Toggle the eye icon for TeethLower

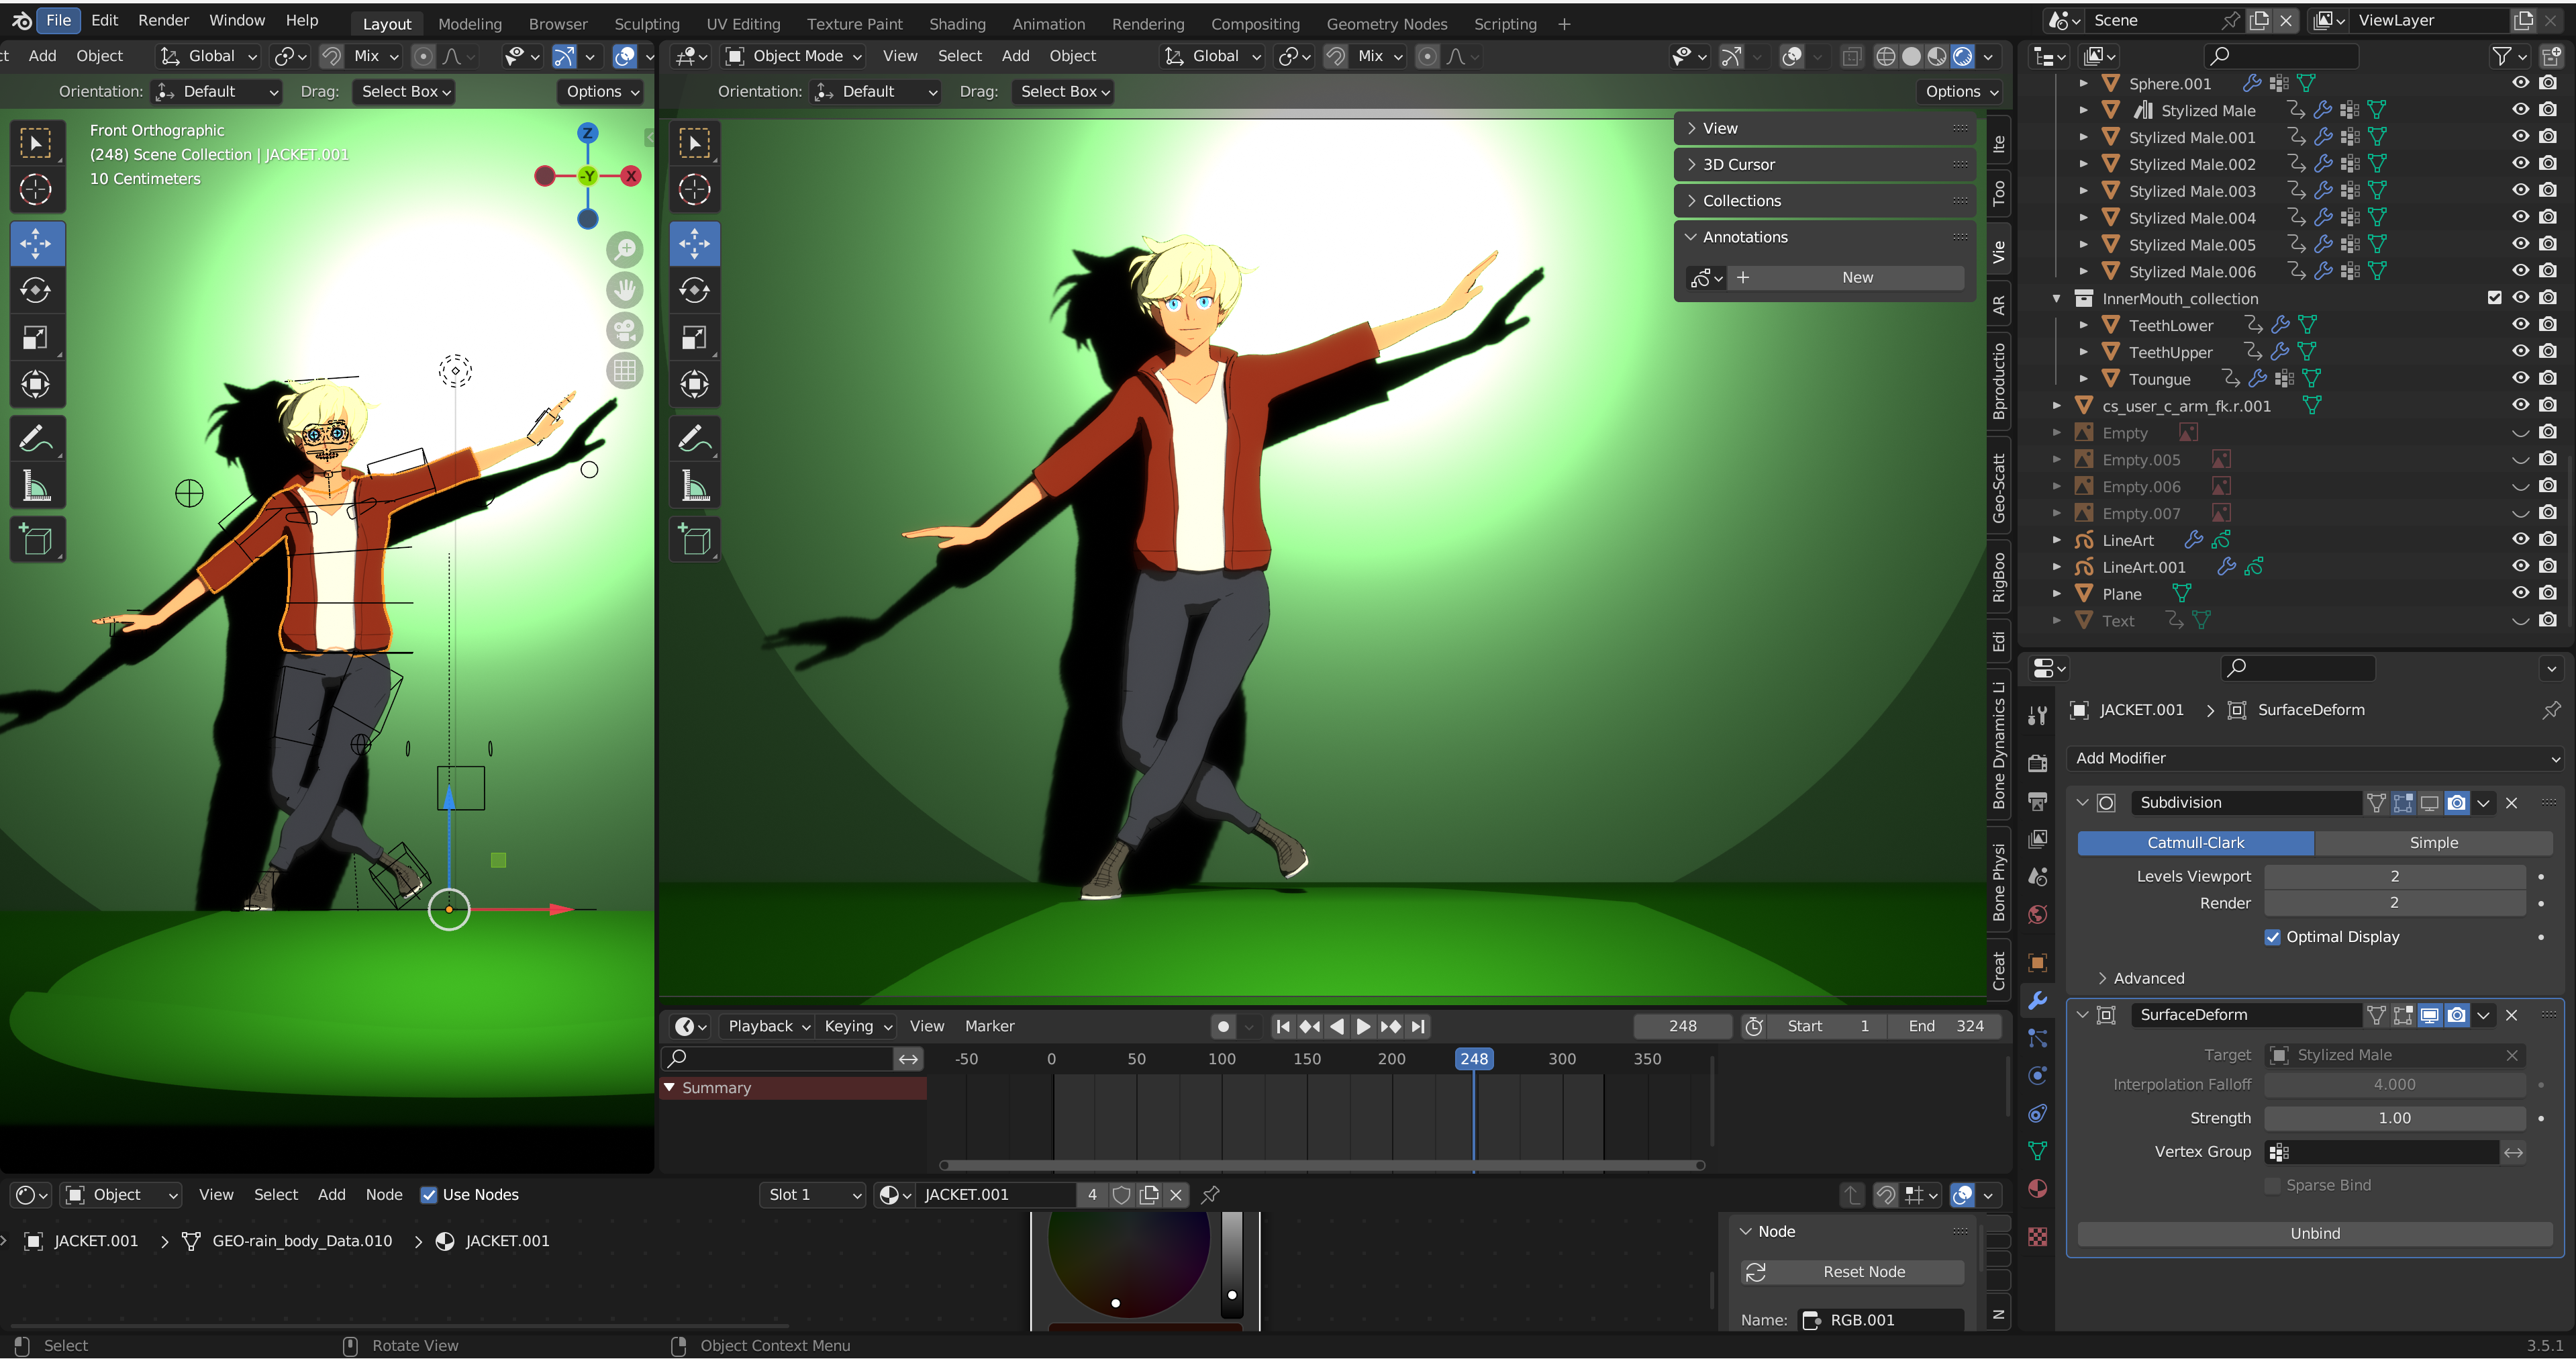tap(2521, 324)
